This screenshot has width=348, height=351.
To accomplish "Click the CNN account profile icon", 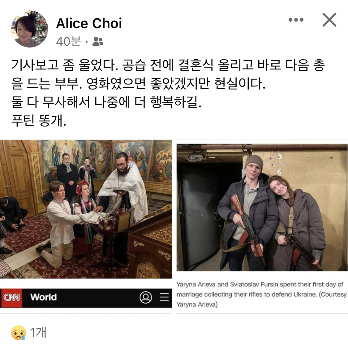I will pos(146,297).
